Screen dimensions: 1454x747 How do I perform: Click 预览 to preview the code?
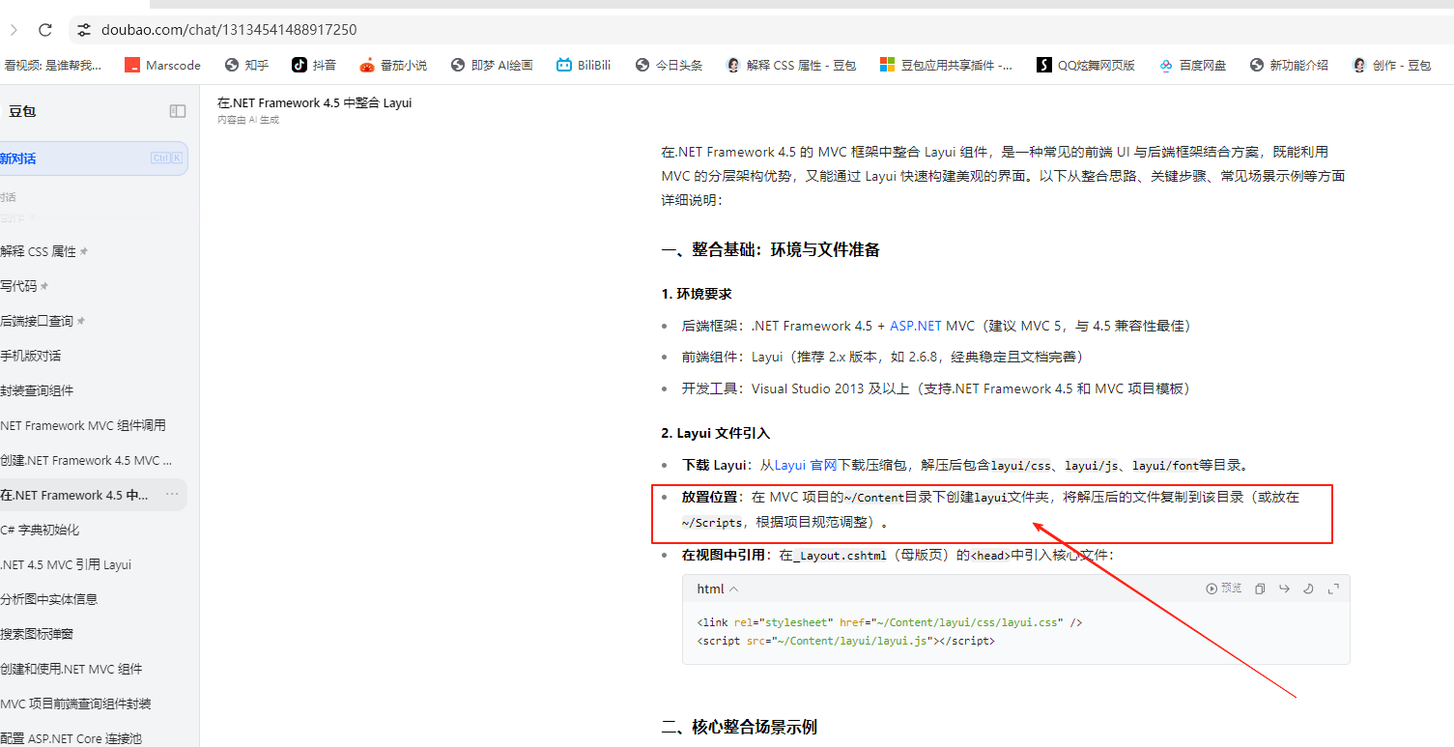(1224, 589)
